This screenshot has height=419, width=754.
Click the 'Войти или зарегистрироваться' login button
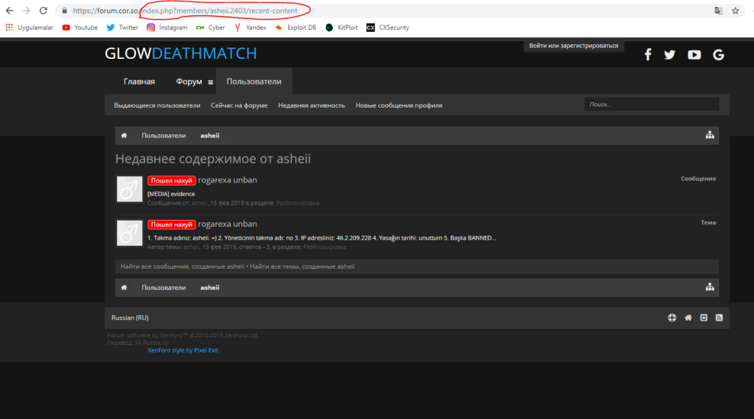coord(574,46)
